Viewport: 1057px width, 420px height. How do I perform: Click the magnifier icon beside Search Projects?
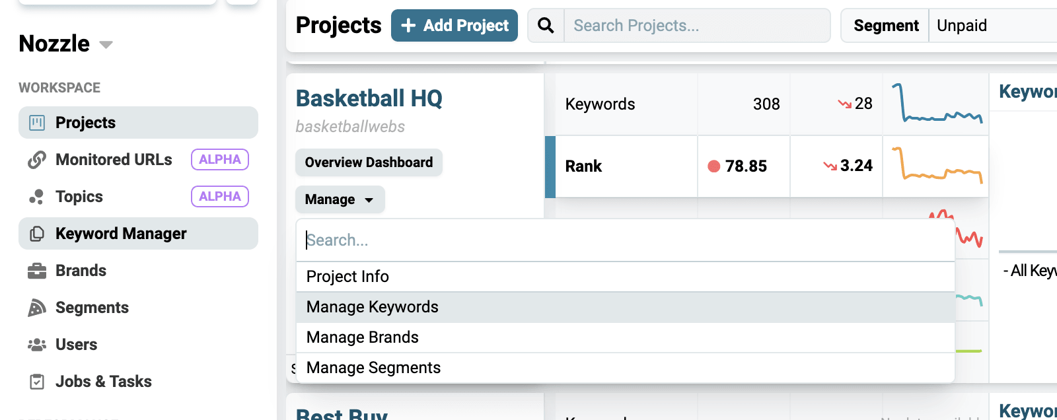(546, 25)
